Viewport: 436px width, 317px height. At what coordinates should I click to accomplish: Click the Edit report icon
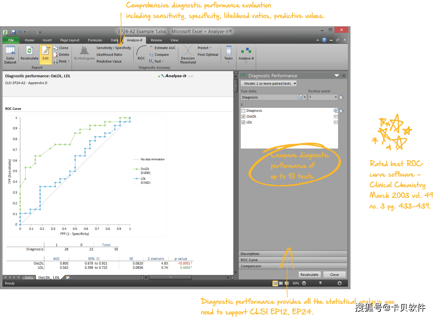[46, 50]
